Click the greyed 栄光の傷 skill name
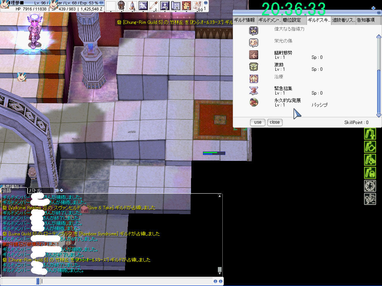The height and width of the screenshot is (286, 382). (283, 41)
